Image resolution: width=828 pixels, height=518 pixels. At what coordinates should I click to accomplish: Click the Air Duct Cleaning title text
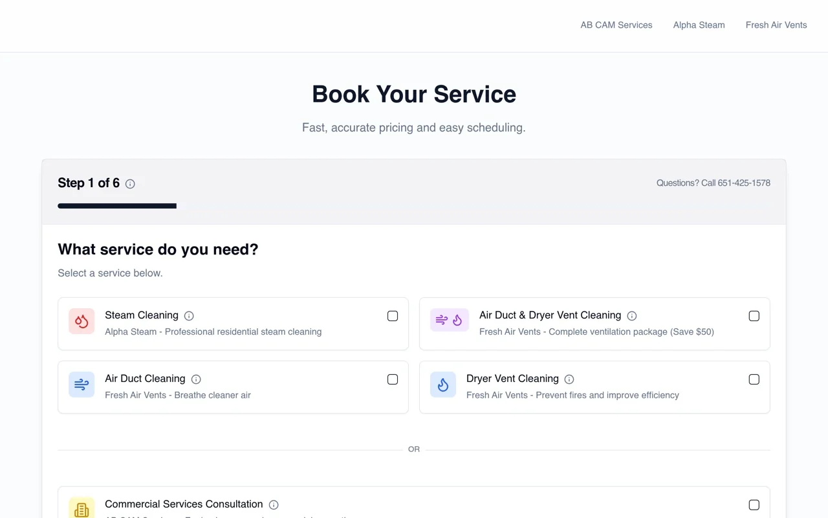tap(145, 379)
